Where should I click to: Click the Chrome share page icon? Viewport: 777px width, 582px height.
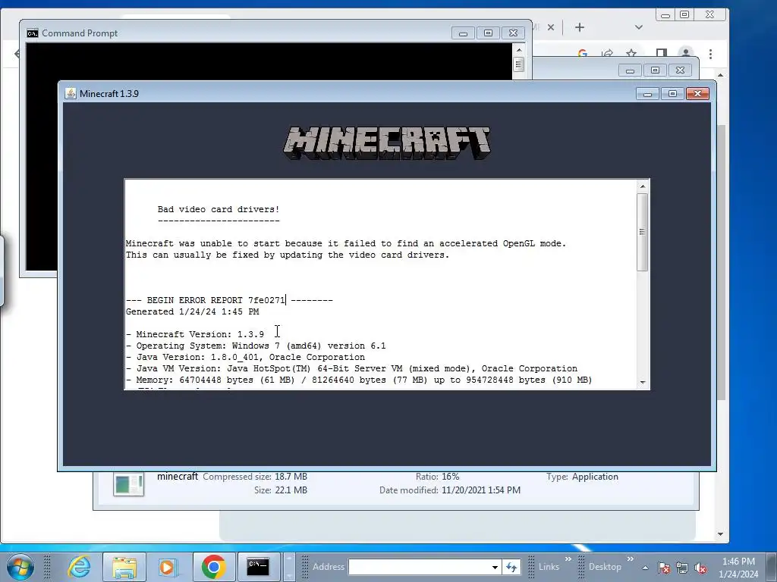coord(607,53)
